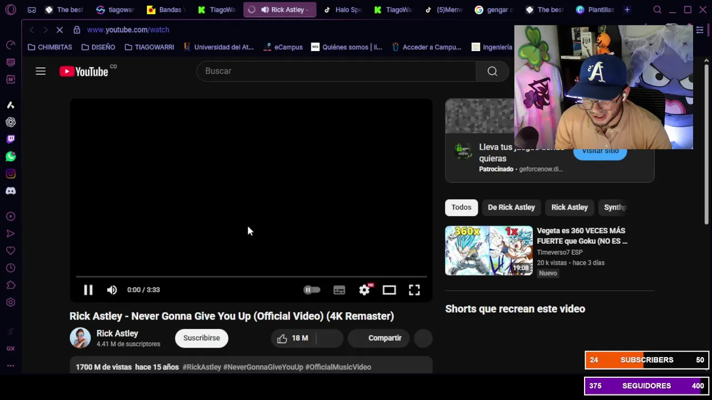Open the Acceder a Campu... bookmark
The width and height of the screenshot is (712, 400).
coord(427,47)
